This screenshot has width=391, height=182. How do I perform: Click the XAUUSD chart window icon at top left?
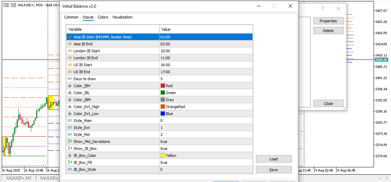(x=6, y=5)
